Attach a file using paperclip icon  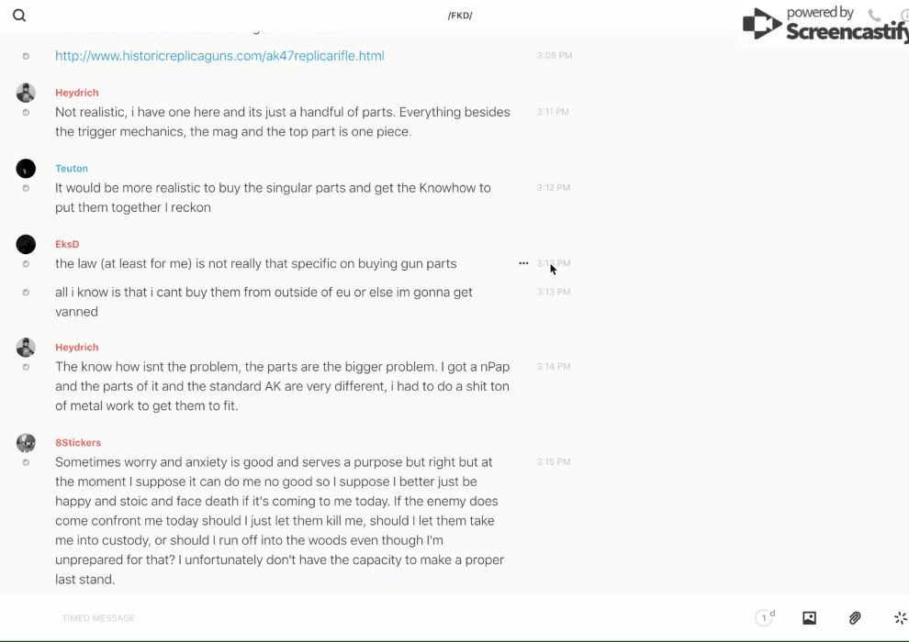pos(855,618)
